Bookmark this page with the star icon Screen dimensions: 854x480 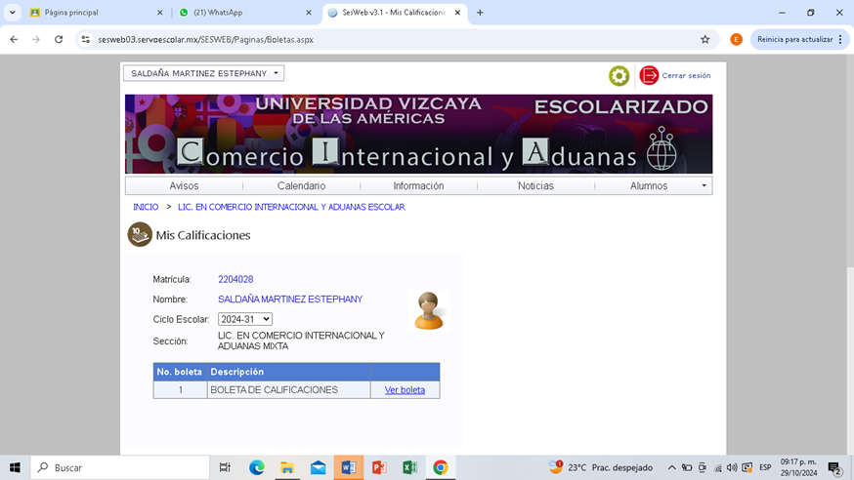[705, 39]
